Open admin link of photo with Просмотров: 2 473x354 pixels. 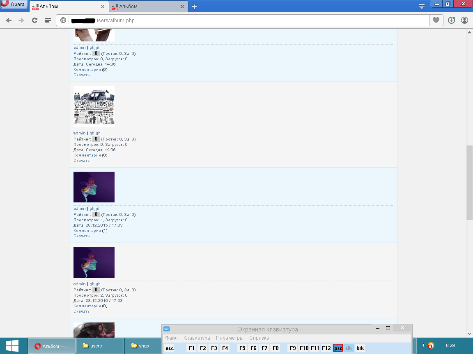(80, 284)
